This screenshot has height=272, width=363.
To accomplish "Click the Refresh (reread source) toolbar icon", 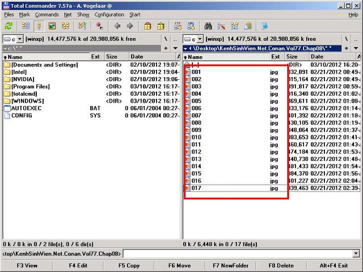I will (x=8, y=26).
